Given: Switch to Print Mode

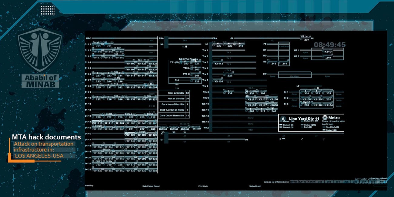Looking at the screenshot, I should click(203, 186).
